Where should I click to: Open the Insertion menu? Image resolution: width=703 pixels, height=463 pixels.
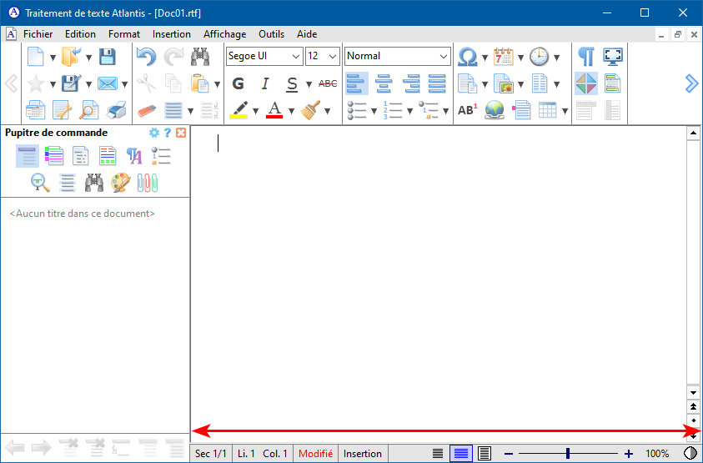(171, 34)
